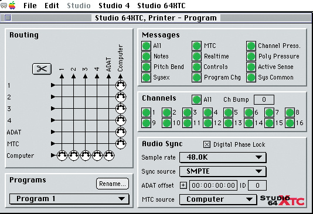Click the output arrow above Computer column
The image size is (313, 214).
click(121, 76)
